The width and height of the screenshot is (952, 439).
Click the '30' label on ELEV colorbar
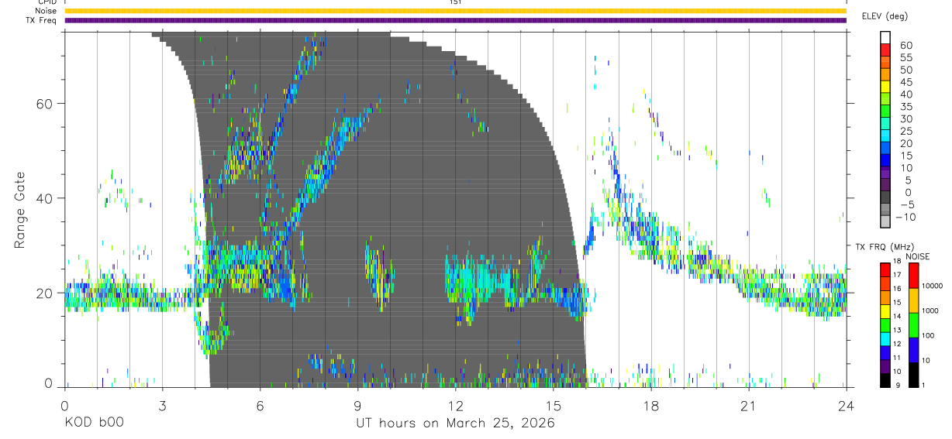pos(906,119)
